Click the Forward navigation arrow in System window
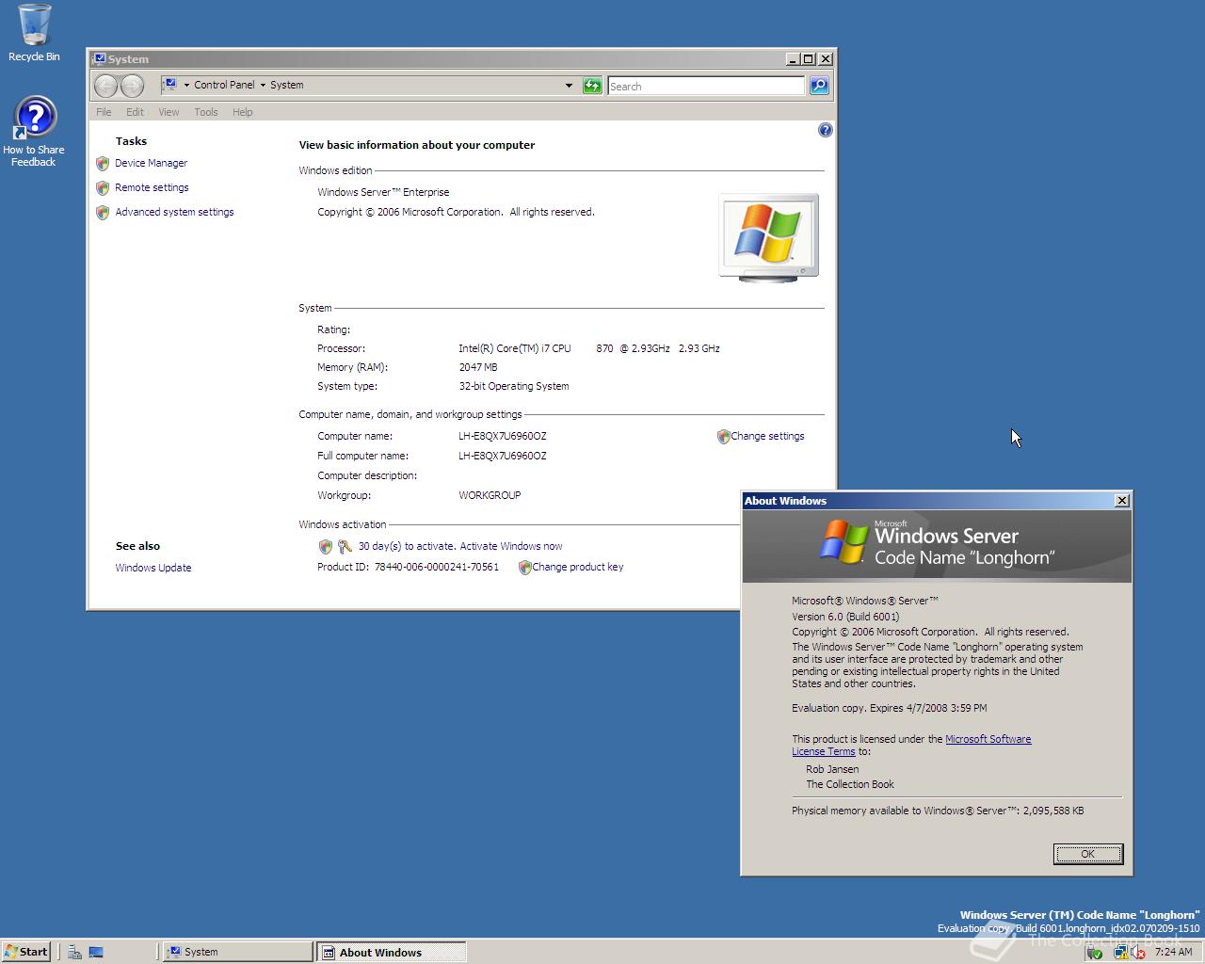The image size is (1205, 964). (x=132, y=86)
